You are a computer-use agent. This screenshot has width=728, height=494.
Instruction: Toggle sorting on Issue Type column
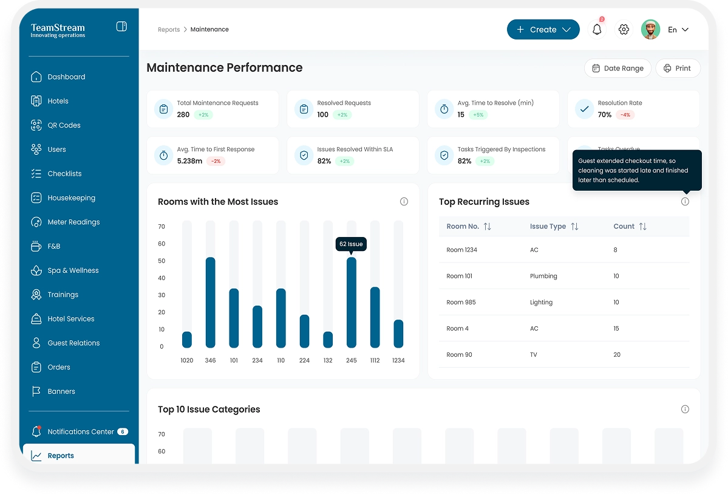(574, 227)
